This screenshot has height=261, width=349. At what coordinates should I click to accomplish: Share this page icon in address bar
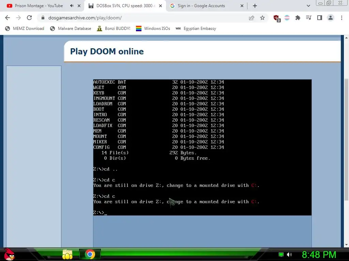pyautogui.click(x=252, y=18)
